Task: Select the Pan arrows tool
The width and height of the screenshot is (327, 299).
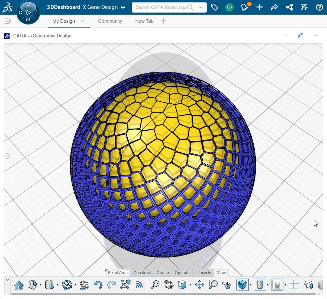Action: (199, 285)
